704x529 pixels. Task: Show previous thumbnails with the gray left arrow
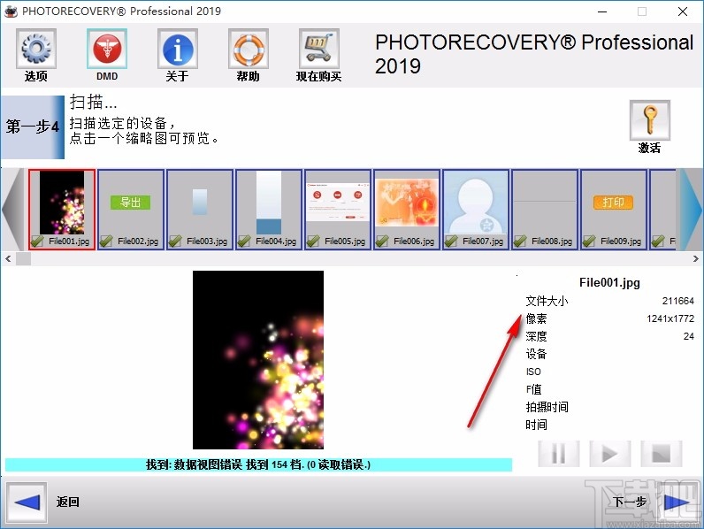coord(12,210)
